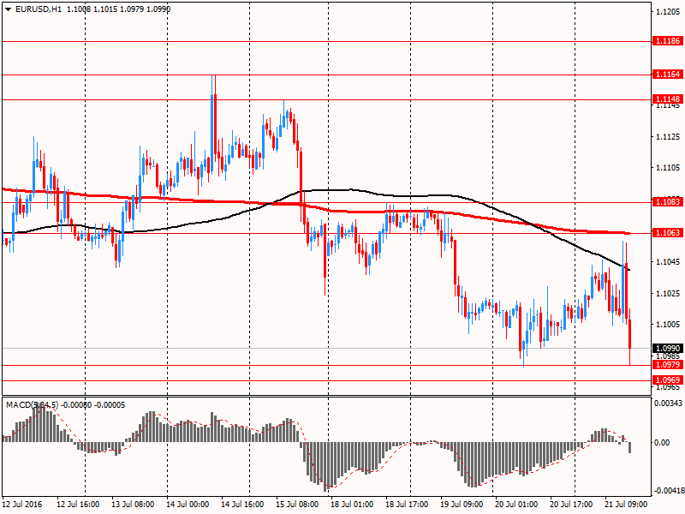
Task: Click the 1.1083 level price tag
Action: [667, 202]
